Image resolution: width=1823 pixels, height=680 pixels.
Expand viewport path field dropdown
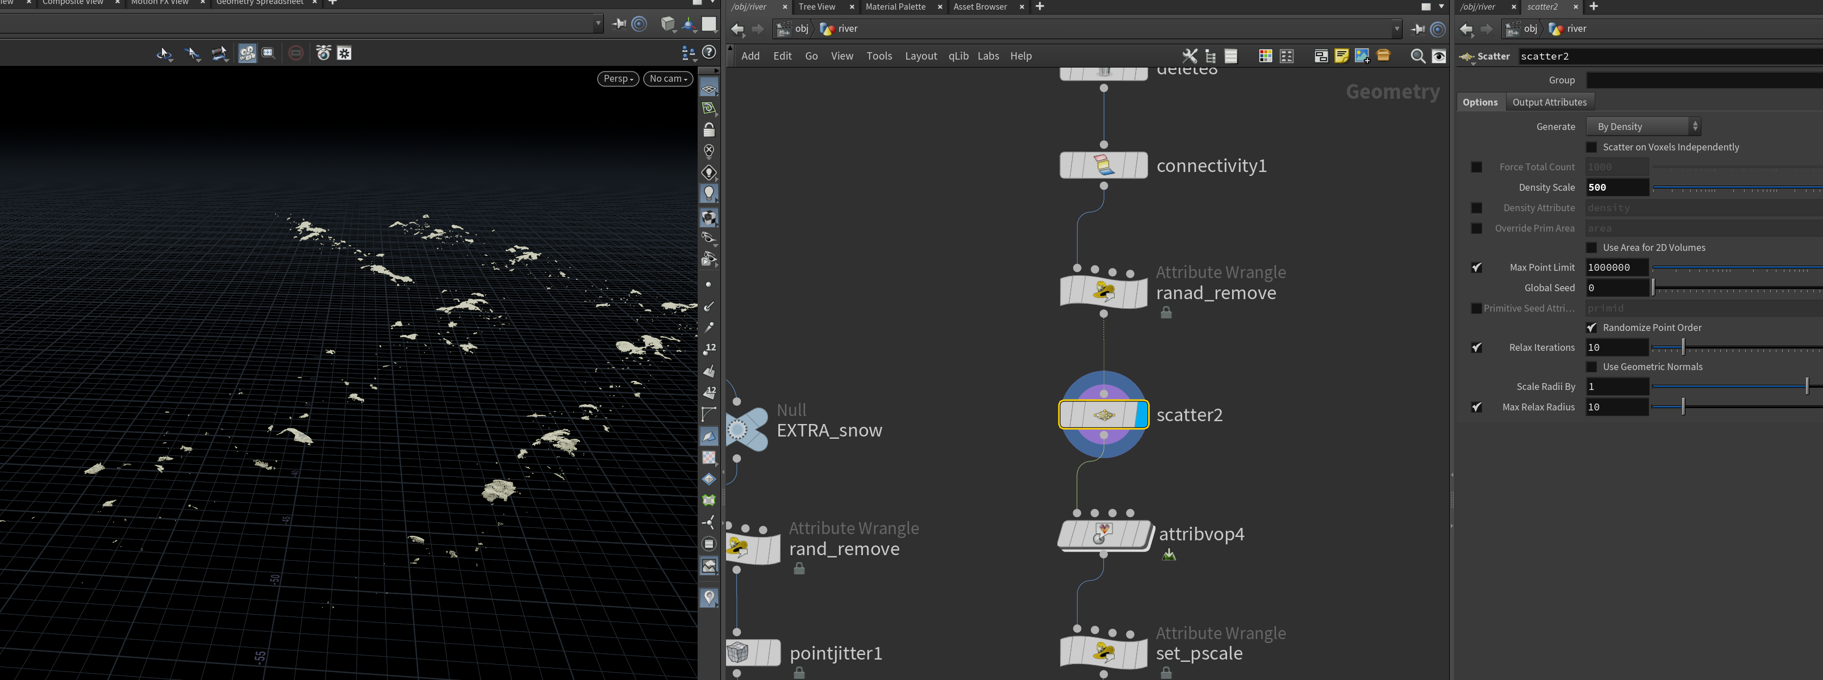coord(598,23)
